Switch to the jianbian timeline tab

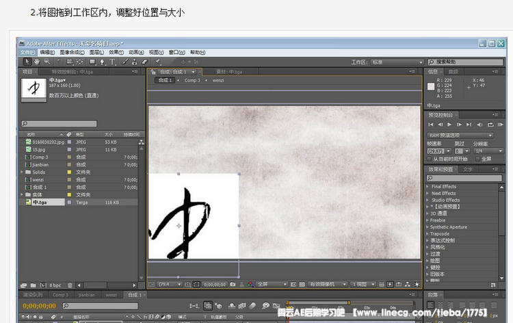(x=87, y=295)
